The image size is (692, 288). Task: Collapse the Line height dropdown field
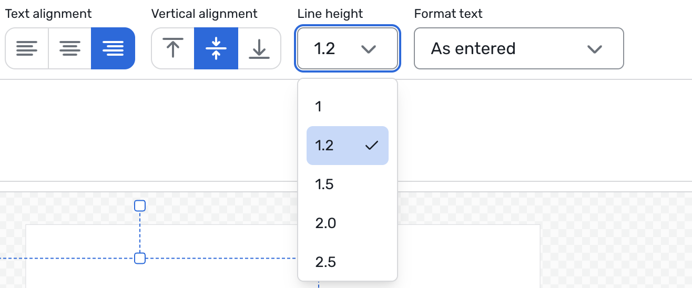point(347,49)
